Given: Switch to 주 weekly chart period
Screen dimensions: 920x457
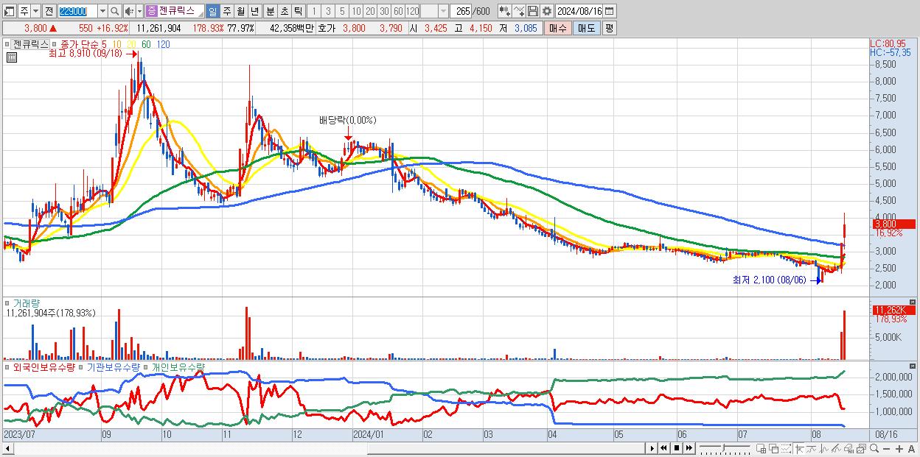Looking at the screenshot, I should 226,12.
